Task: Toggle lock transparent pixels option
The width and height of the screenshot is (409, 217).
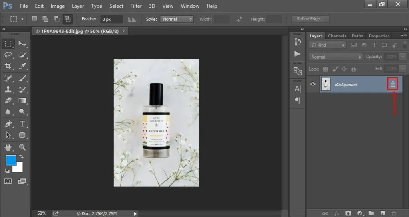Action: click(x=325, y=69)
